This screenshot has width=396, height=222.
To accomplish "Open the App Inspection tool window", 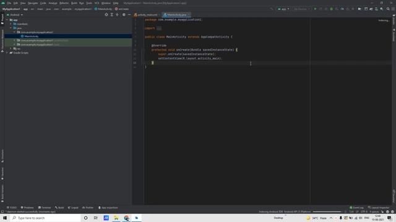I will 108,208.
